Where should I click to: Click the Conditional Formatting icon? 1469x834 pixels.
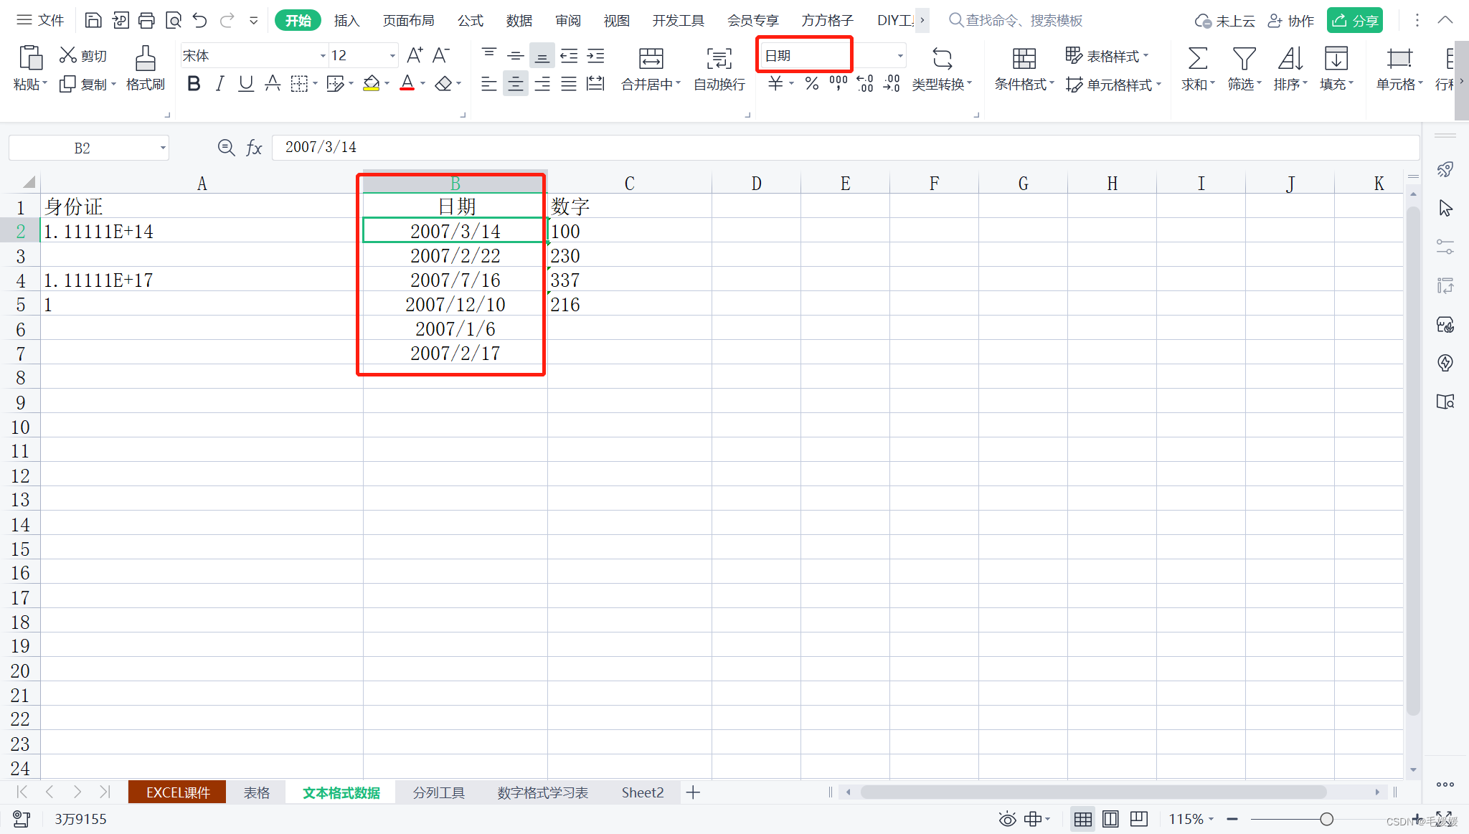(x=1024, y=59)
